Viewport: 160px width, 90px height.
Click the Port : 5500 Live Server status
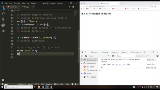coord(58,84)
